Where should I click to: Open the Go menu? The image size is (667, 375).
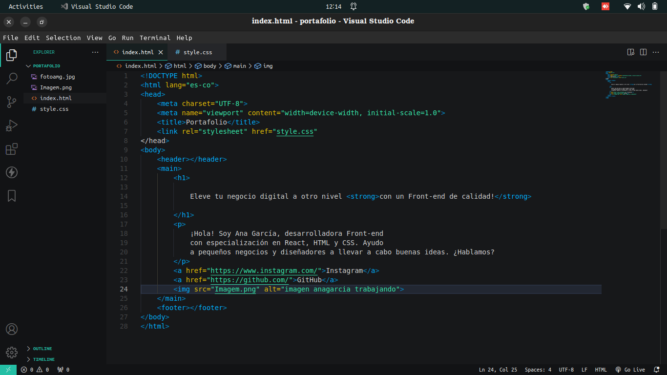click(112, 38)
